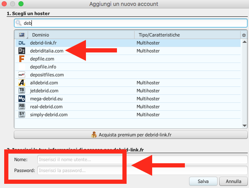
Task: Select debriditalia.com host
Action: (x=128, y=51)
